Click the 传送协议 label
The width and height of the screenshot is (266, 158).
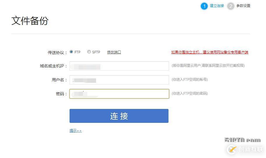(x=57, y=53)
